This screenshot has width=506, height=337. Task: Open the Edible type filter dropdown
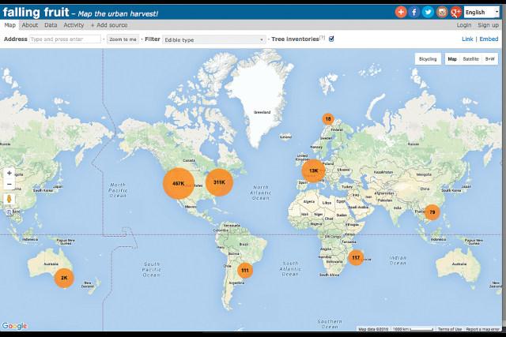[214, 39]
